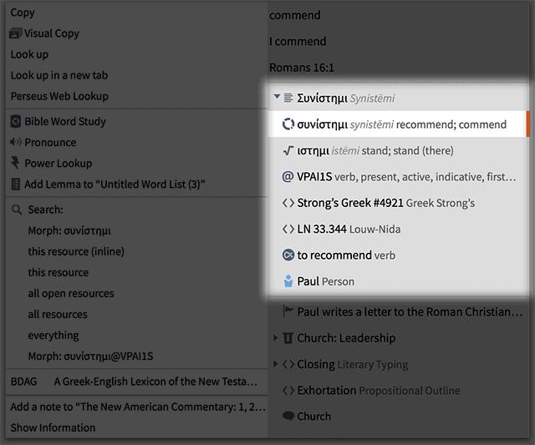
Task: Click the Visual Copy camera icon
Action: tap(16, 33)
